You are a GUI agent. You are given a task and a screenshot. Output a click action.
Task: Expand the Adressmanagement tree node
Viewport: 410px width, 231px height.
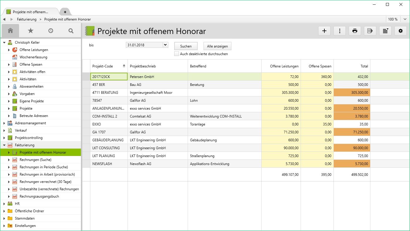[4, 123]
